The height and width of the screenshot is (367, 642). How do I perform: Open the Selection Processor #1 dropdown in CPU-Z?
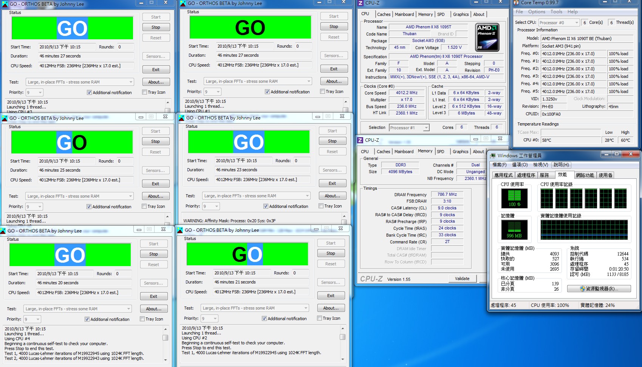click(x=409, y=128)
